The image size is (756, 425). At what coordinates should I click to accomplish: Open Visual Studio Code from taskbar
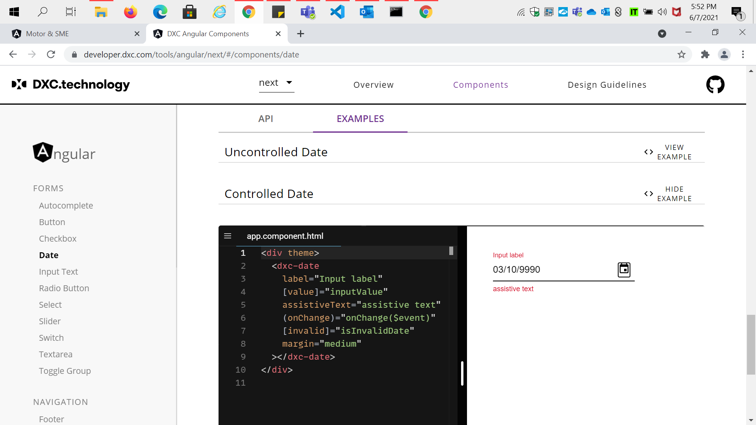[x=337, y=12]
